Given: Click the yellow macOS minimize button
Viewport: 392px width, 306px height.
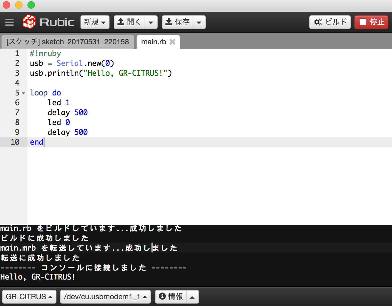Looking at the screenshot, I should point(19,5).
